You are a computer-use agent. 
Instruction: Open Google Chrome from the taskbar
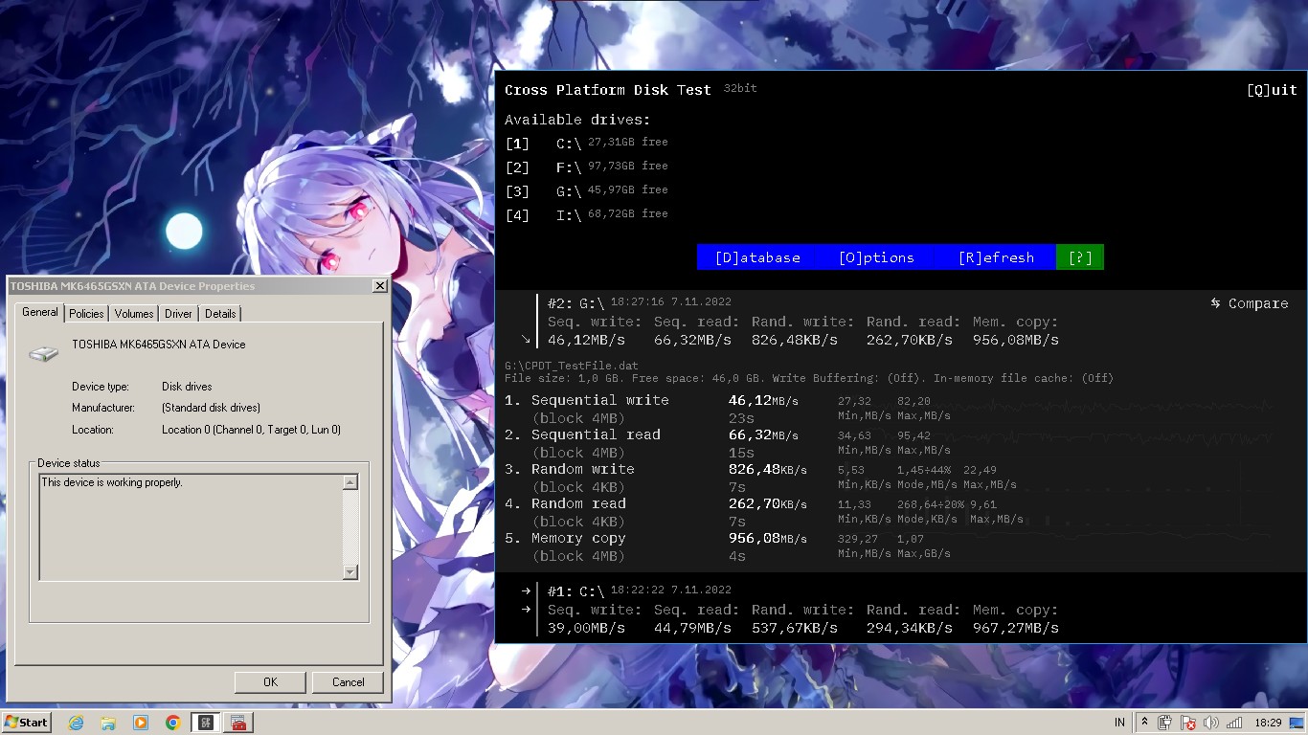[173, 723]
